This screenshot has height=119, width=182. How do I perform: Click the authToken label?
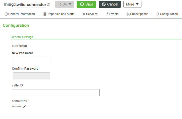pos(19,46)
